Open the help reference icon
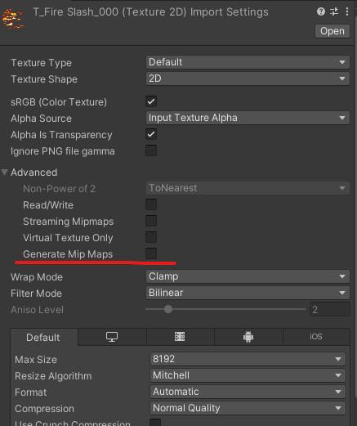The image size is (357, 426). (x=321, y=11)
